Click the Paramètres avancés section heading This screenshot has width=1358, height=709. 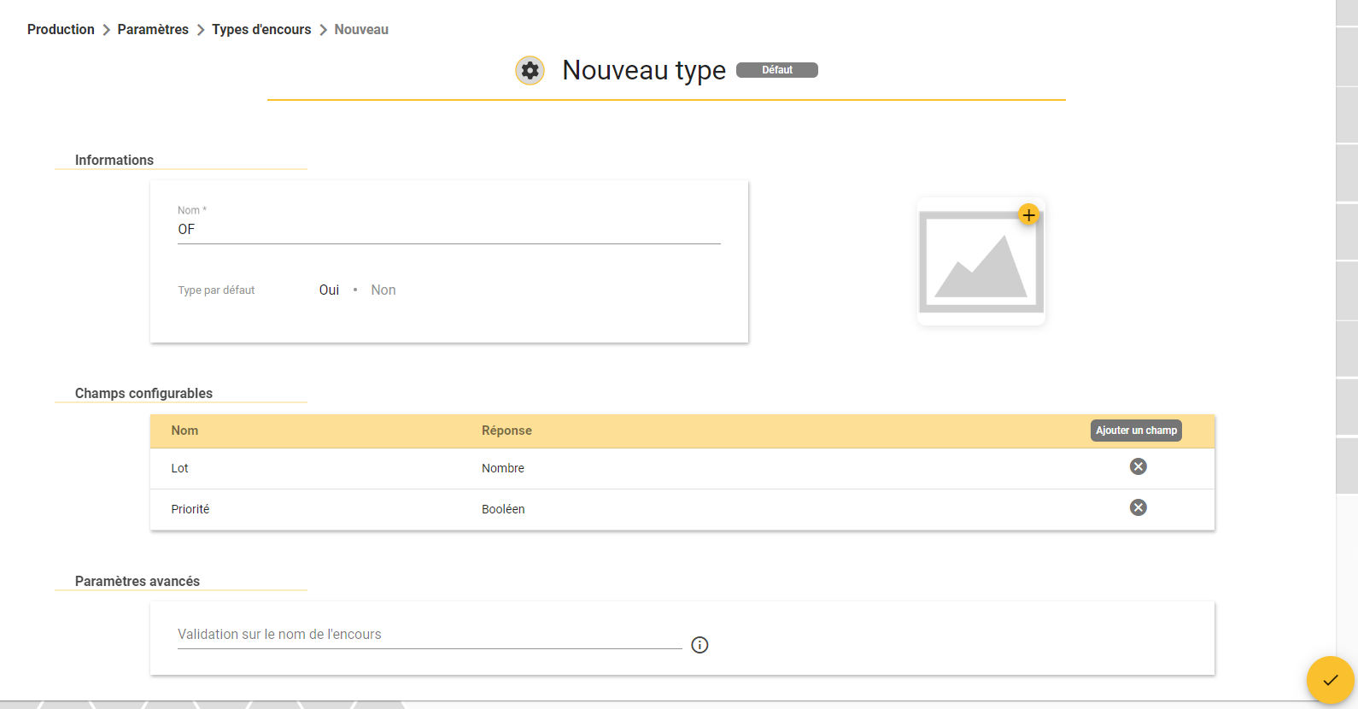[138, 581]
